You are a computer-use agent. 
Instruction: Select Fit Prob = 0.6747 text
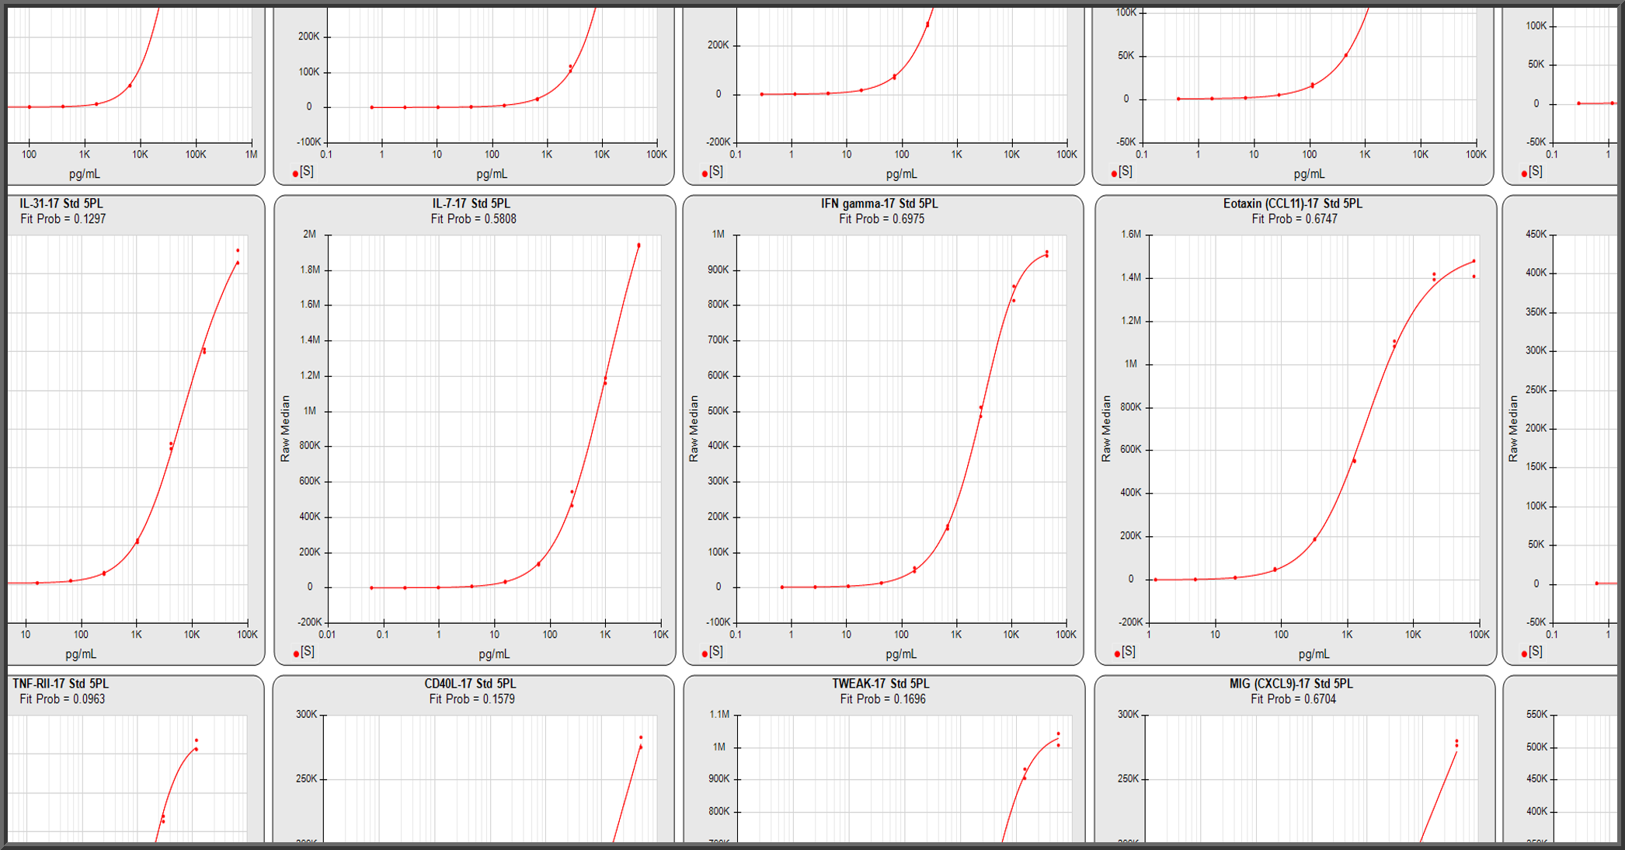pyautogui.click(x=1295, y=219)
